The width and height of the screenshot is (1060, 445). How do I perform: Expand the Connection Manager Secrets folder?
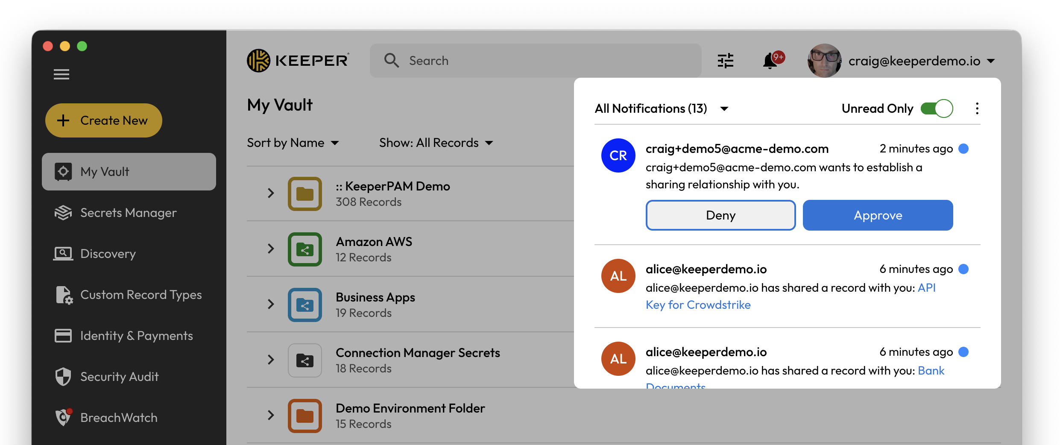[x=271, y=360]
